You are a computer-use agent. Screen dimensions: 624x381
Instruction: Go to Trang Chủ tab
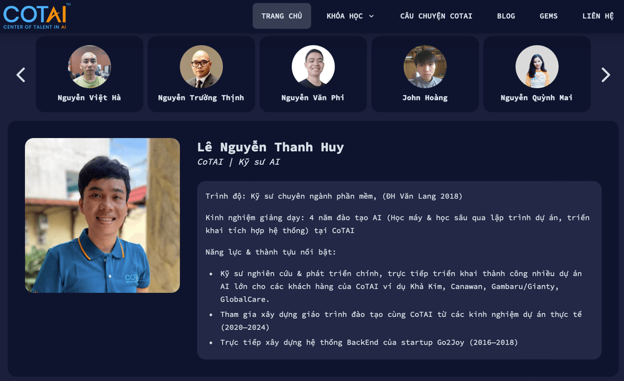[x=281, y=16]
